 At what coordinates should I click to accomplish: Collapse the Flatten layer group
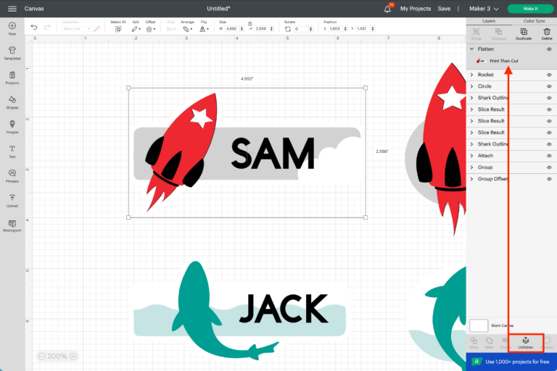point(472,49)
